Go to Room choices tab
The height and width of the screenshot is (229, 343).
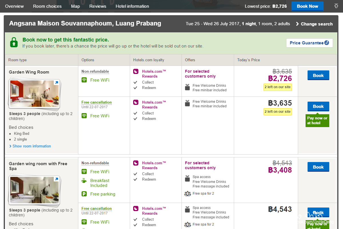(47, 6)
